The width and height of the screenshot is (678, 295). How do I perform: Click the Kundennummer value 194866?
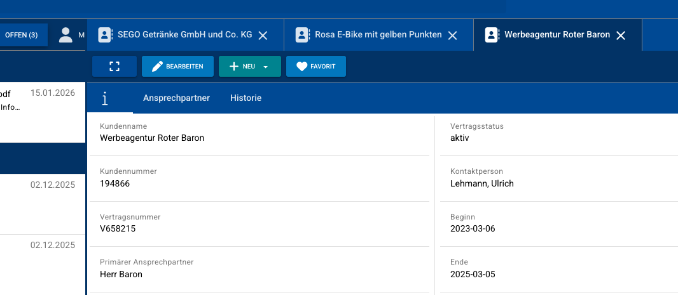tap(115, 183)
